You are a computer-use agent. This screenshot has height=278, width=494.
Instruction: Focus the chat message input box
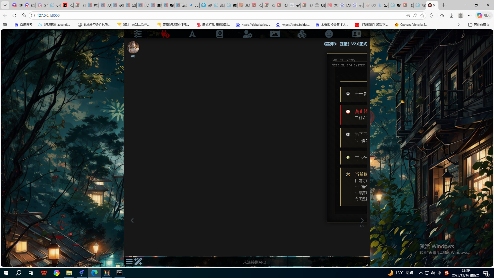[254, 262]
